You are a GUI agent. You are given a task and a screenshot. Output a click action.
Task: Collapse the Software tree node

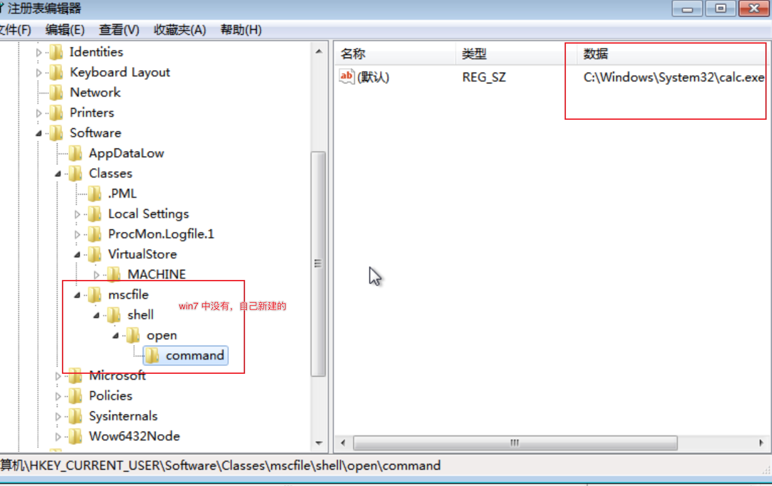click(x=39, y=133)
